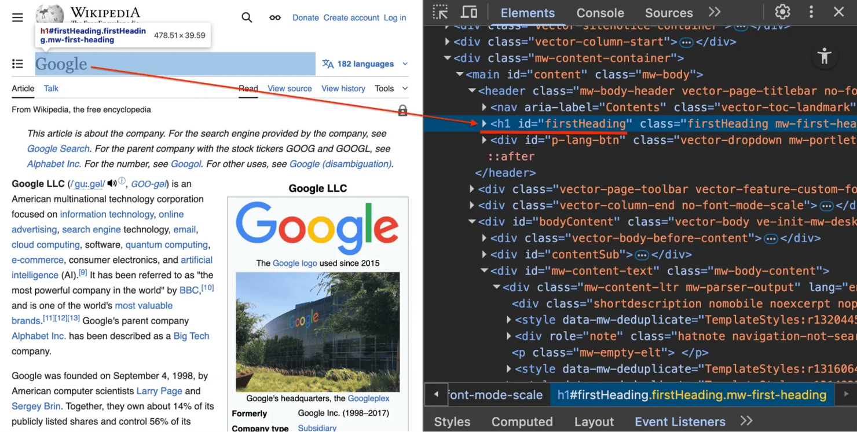Collapse the main id="content" node

point(459,75)
